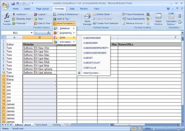The image size is (185, 131).
Task: Click Create from Selection
Action: pos(106,23)
